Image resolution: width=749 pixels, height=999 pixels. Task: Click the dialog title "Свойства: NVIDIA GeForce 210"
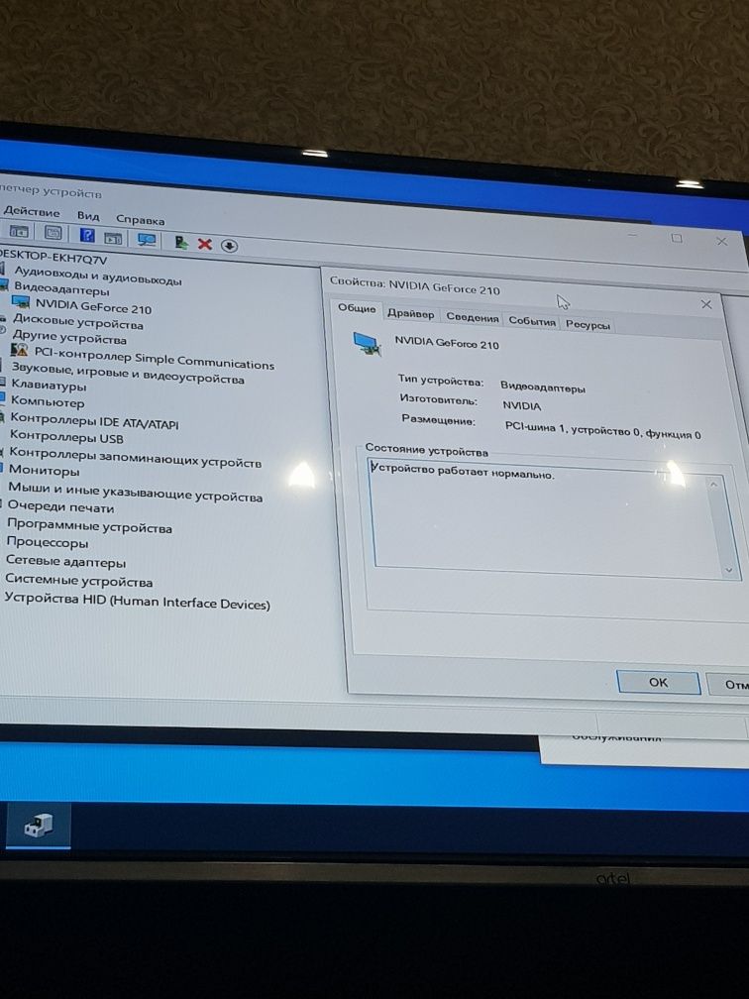pyautogui.click(x=414, y=284)
